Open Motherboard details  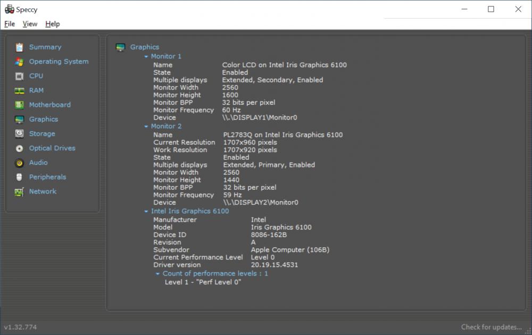pos(50,105)
